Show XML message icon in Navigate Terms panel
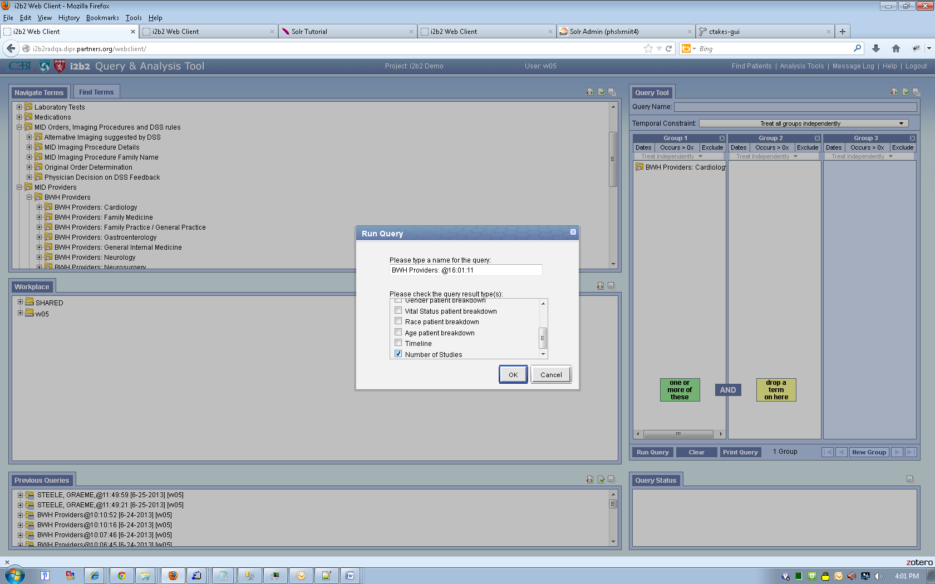Viewport: 935px width, 584px height. (x=589, y=92)
